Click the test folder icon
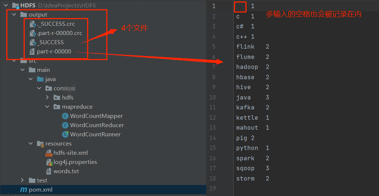 [x=32, y=180]
